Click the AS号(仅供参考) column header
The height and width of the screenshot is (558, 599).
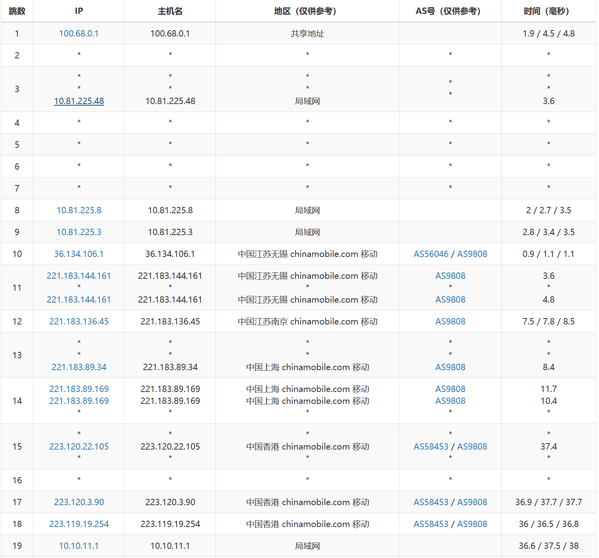point(450,11)
